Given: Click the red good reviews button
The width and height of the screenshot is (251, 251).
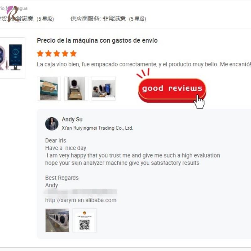Looking at the screenshot, I should (x=172, y=90).
